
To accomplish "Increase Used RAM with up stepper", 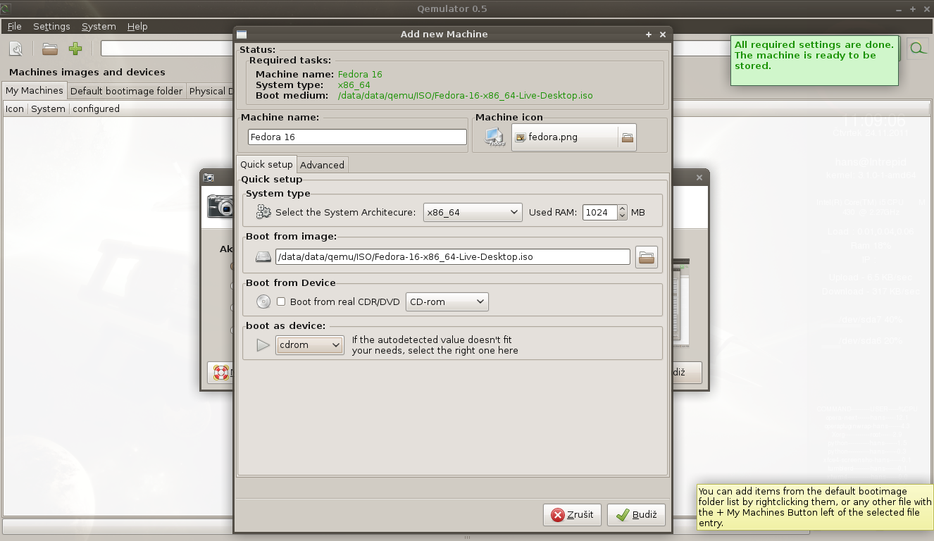I will coord(622,209).
